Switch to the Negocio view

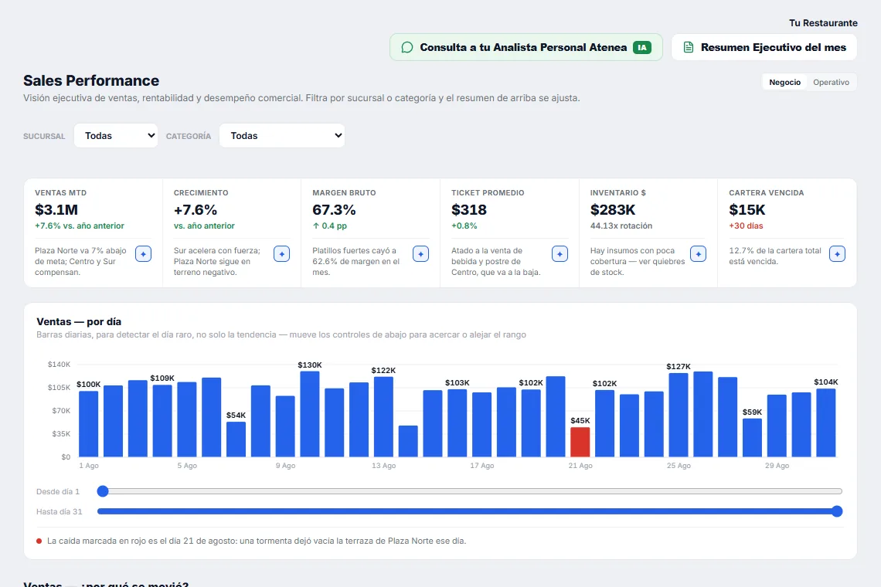(x=784, y=82)
